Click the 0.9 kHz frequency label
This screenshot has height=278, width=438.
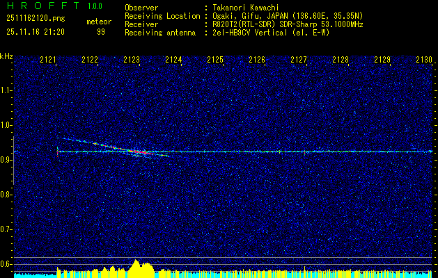click(x=6, y=160)
